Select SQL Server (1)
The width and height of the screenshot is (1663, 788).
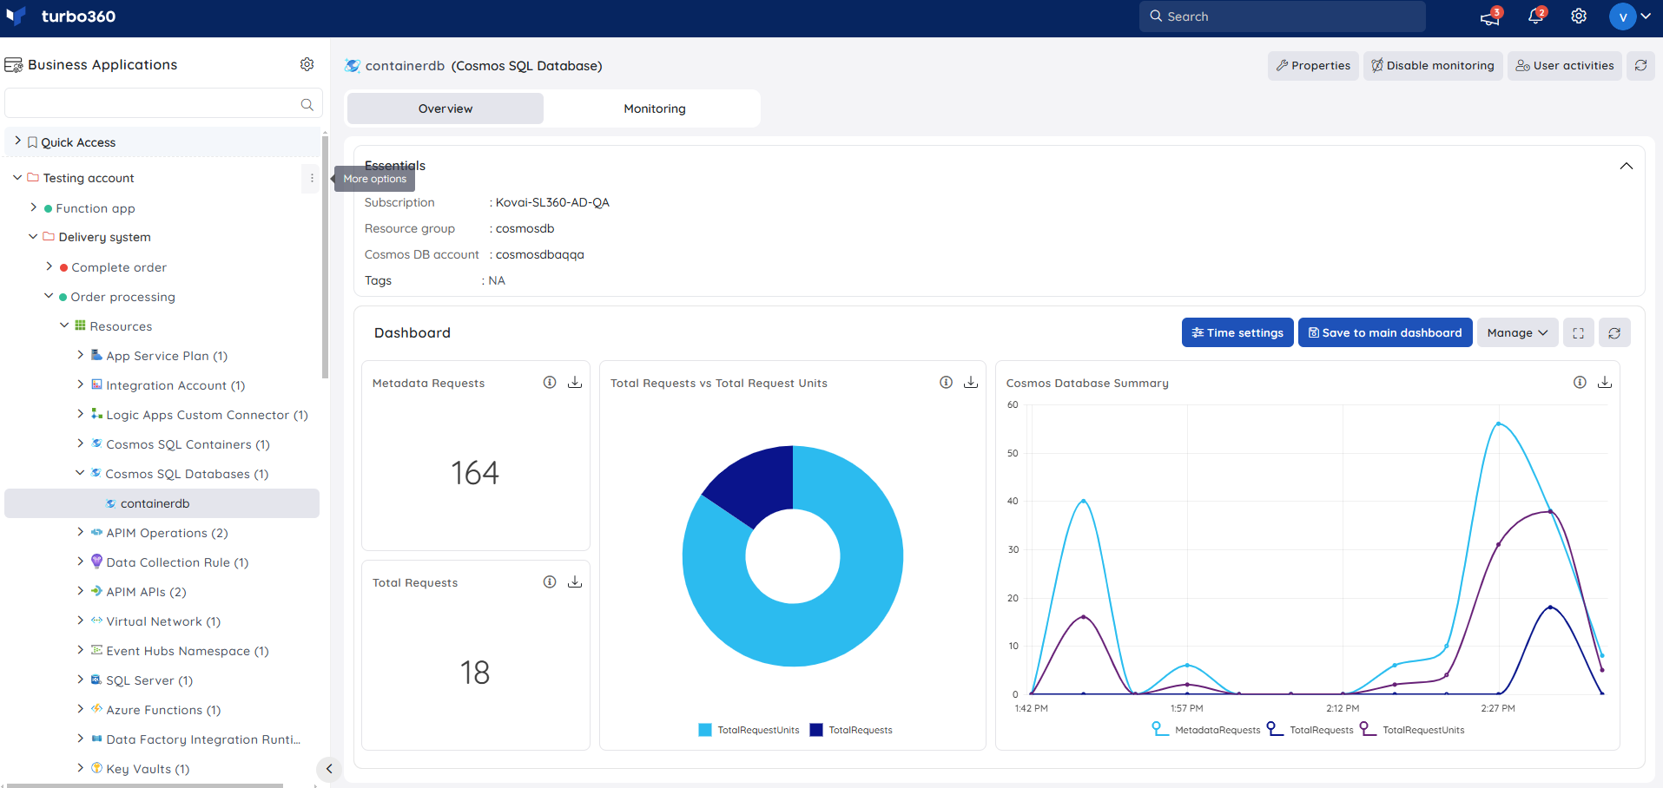click(x=149, y=680)
